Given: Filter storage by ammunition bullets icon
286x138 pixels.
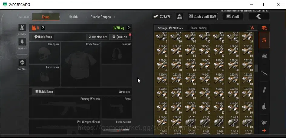Looking at the screenshot, I should (x=264, y=106).
